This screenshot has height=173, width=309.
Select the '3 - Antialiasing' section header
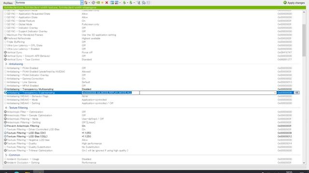click(14, 64)
